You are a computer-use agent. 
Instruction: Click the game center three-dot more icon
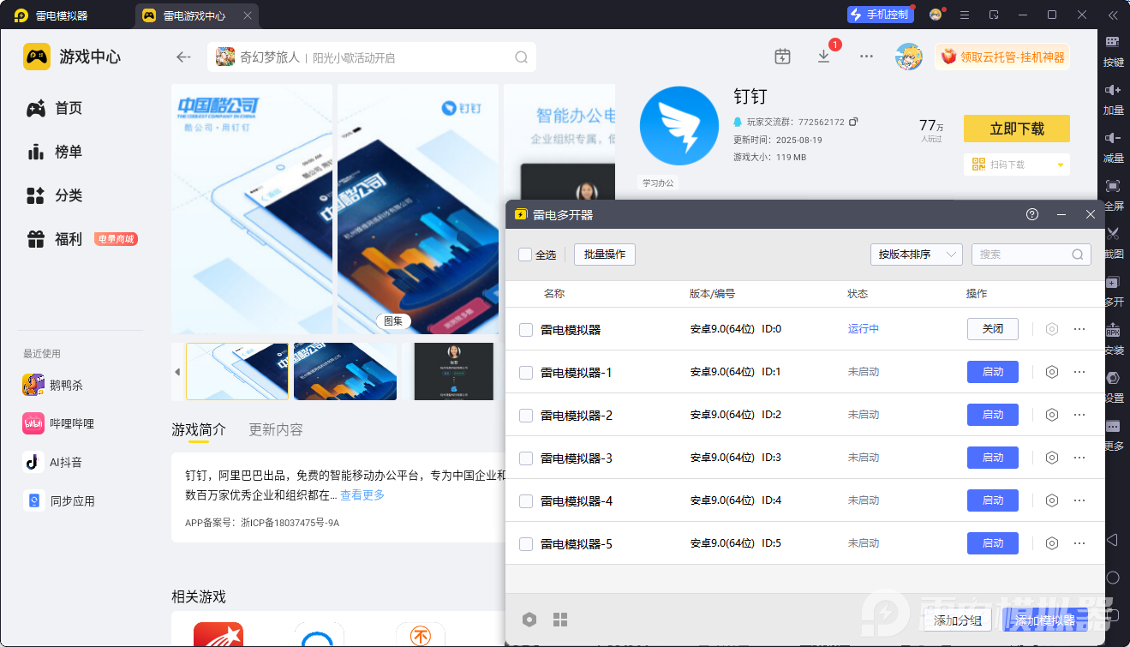click(866, 57)
